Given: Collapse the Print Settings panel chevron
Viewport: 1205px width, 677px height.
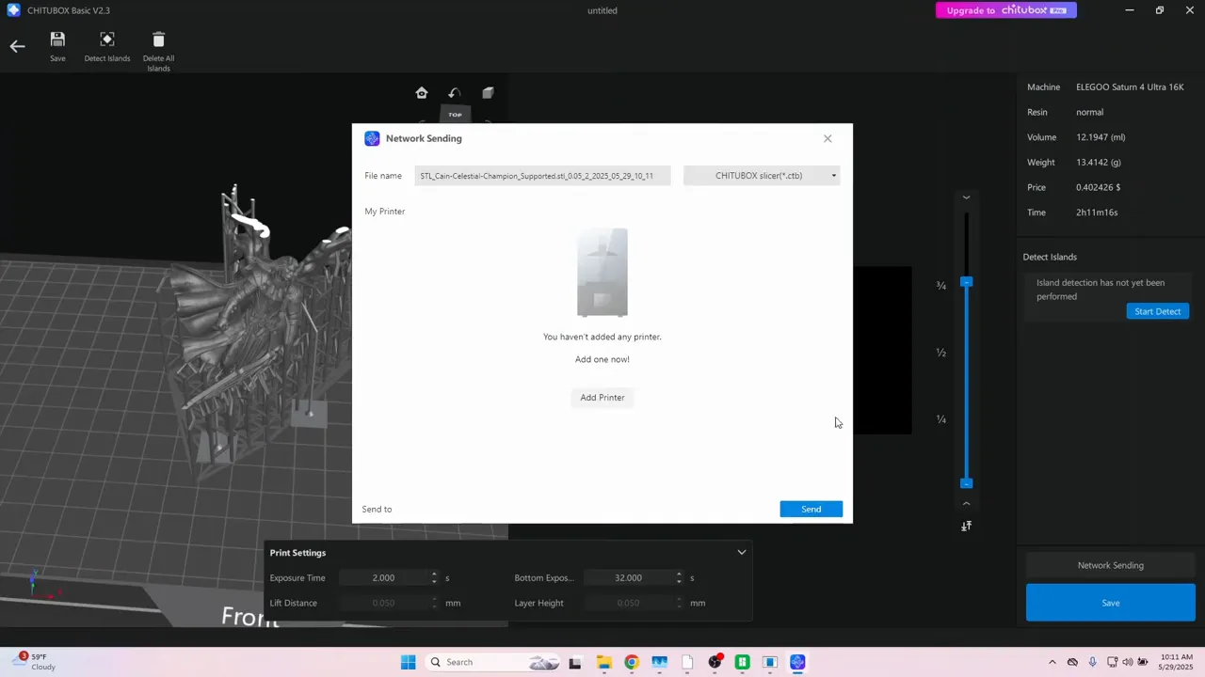Looking at the screenshot, I should [741, 552].
